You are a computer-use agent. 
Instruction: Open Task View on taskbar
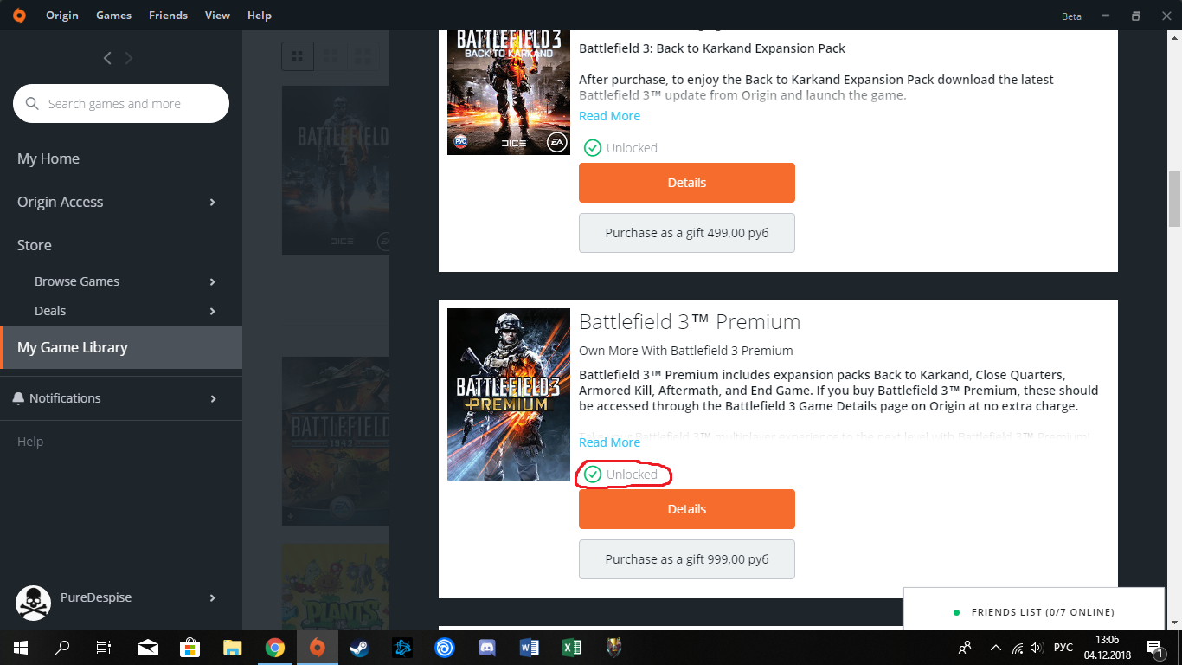pyautogui.click(x=104, y=648)
